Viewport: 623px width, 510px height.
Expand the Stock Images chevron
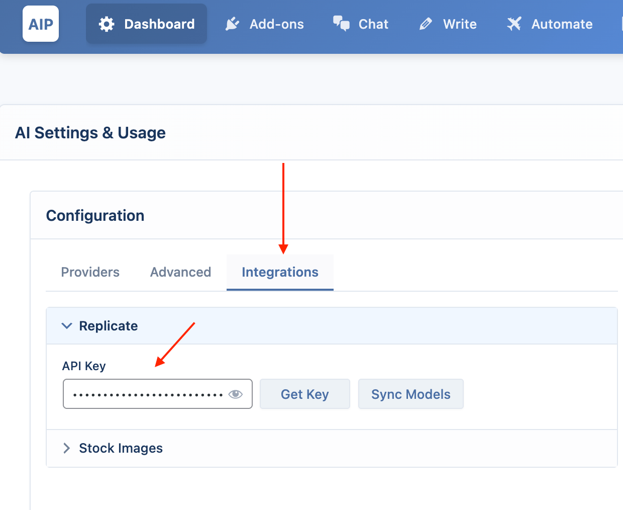[66, 448]
